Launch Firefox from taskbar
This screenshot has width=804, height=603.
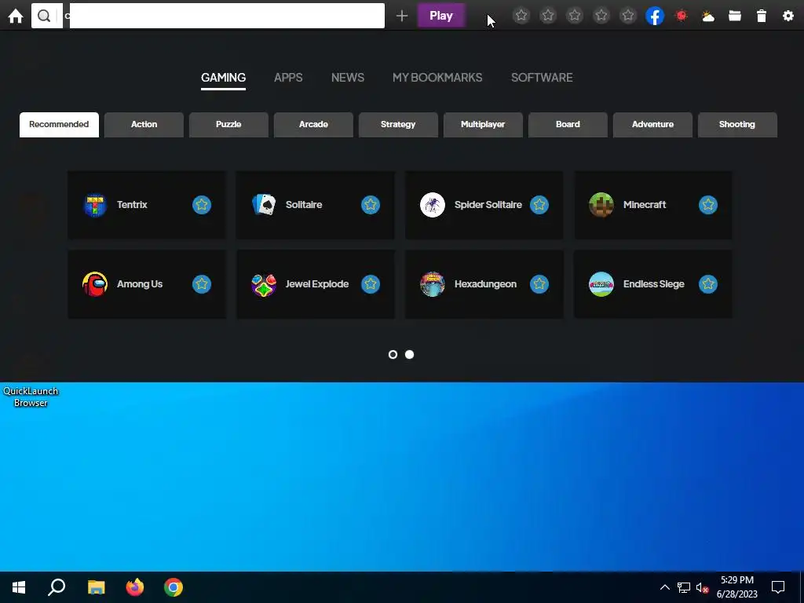point(135,587)
